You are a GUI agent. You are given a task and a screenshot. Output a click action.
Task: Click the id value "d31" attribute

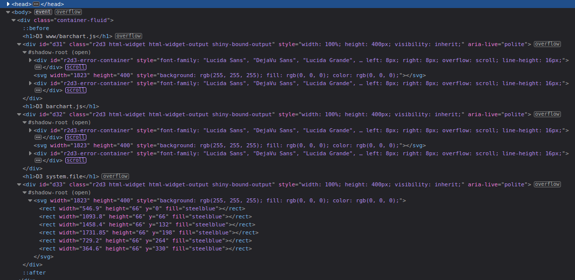[57, 44]
